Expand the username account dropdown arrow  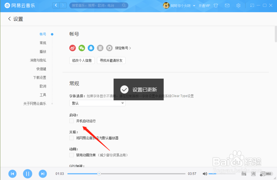pyautogui.click(x=194, y=6)
